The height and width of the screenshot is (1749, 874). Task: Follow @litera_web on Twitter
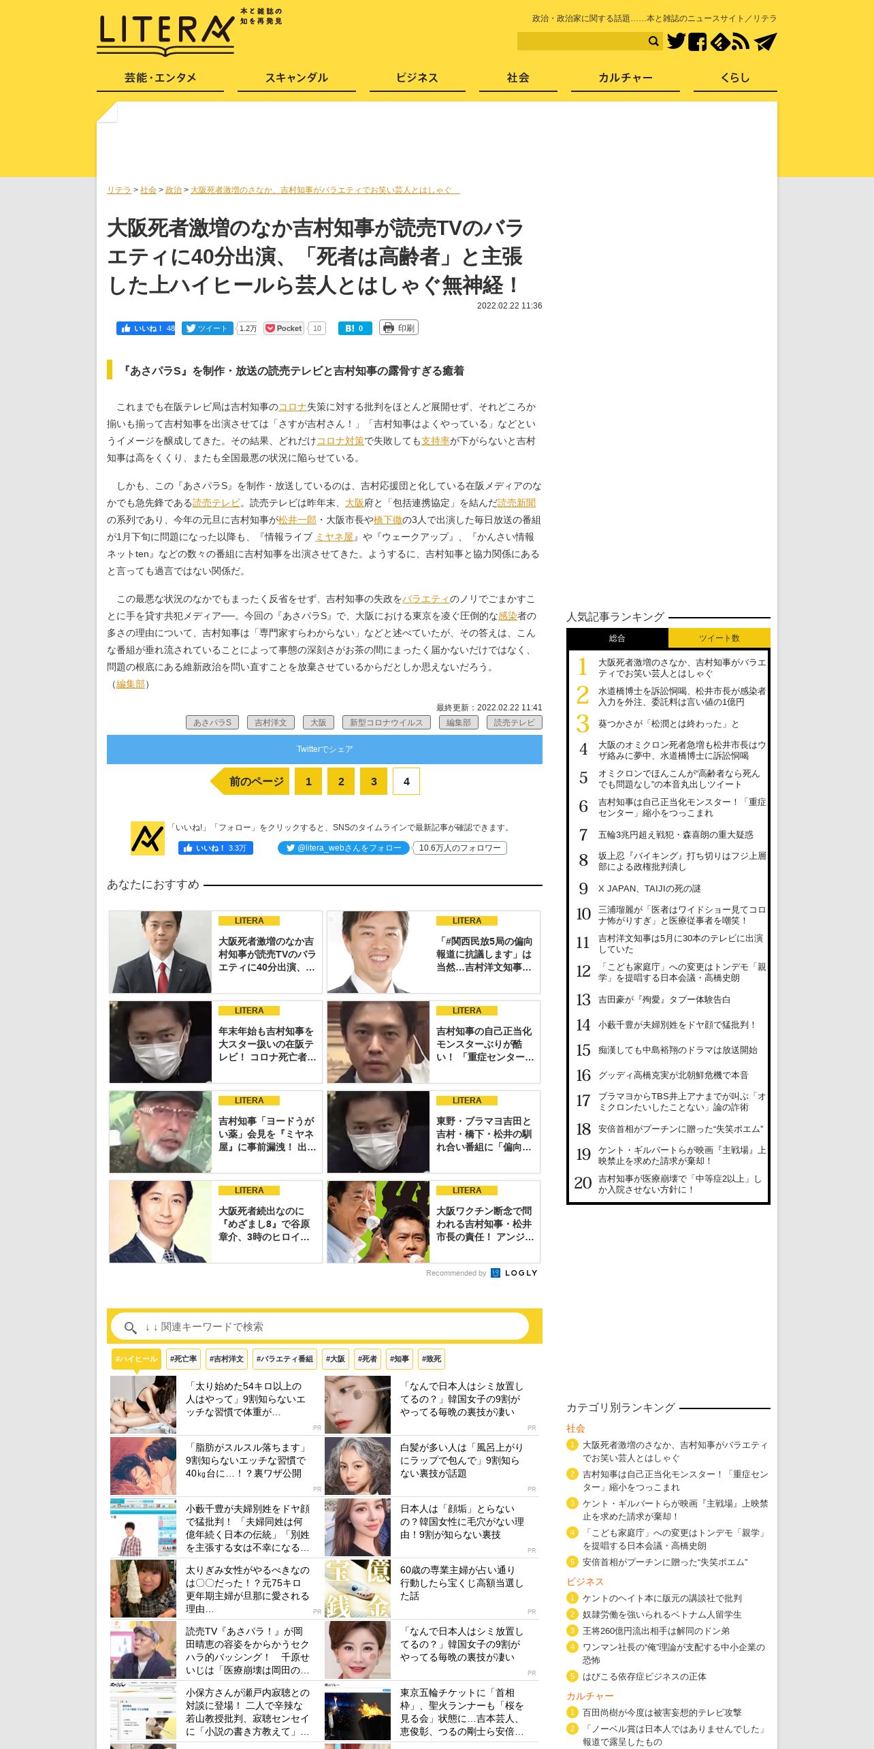(x=344, y=848)
